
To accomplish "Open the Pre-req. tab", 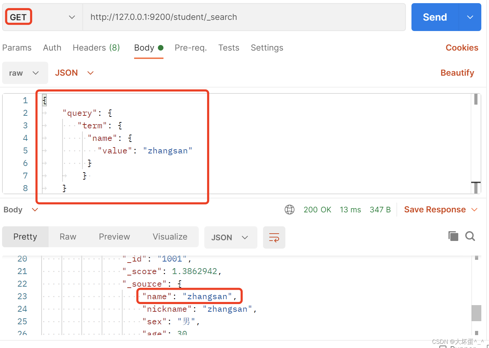I will pyautogui.click(x=191, y=48).
